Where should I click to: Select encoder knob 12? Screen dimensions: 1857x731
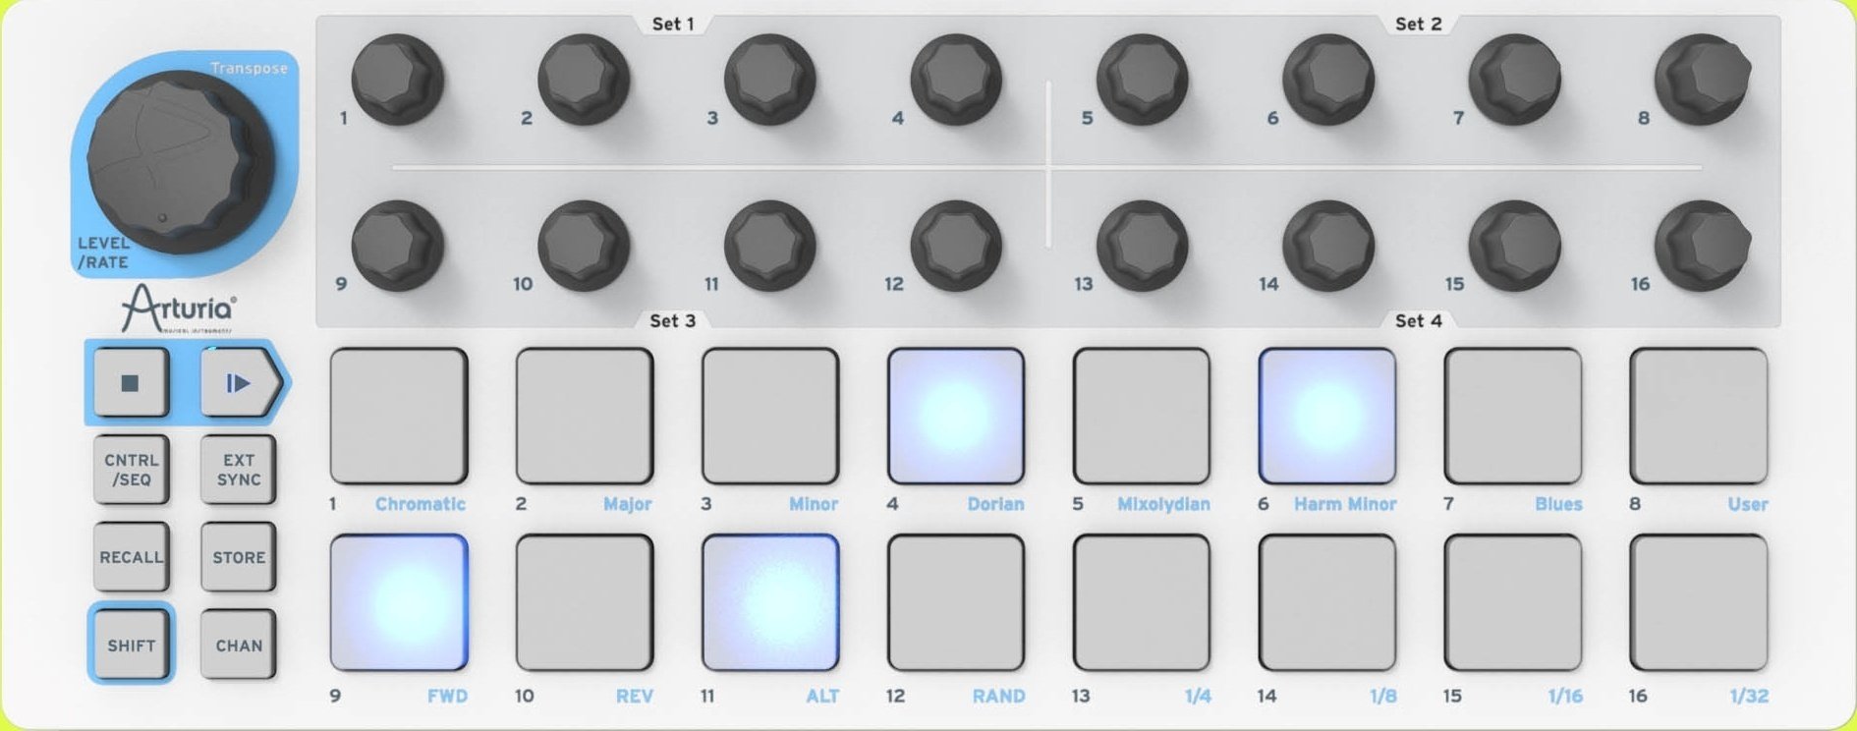click(956, 246)
